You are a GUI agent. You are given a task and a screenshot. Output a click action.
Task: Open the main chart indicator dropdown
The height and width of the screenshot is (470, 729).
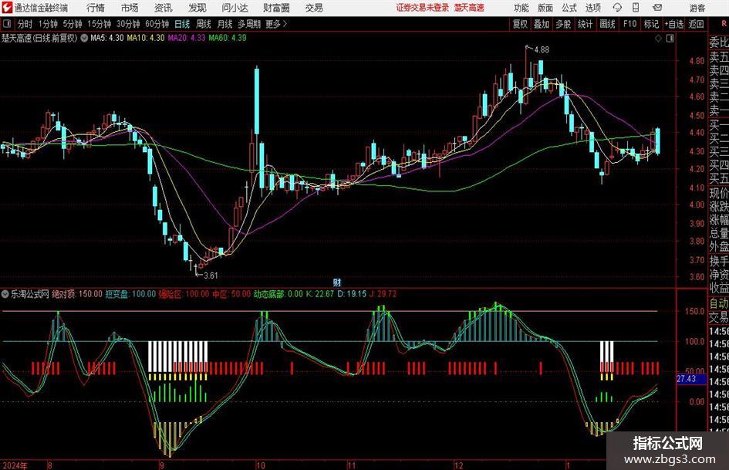(84, 38)
